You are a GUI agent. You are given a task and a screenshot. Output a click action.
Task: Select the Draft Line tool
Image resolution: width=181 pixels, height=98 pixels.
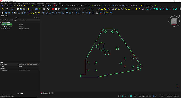99,9
